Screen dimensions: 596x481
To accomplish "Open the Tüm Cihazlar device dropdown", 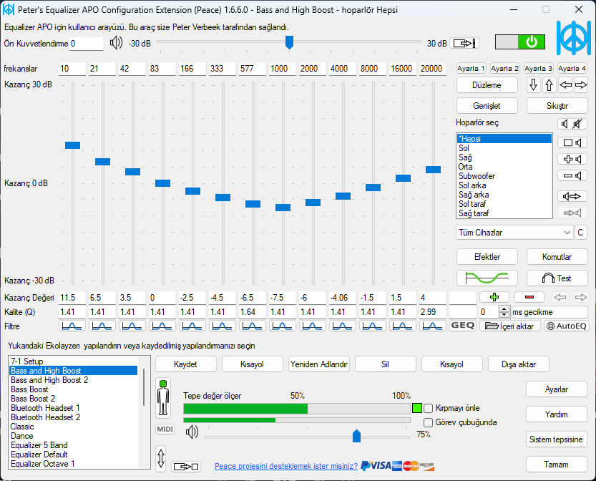I will [x=514, y=233].
